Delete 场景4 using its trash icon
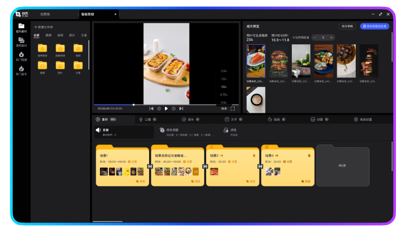This screenshot has width=406, height=232. tap(309, 155)
